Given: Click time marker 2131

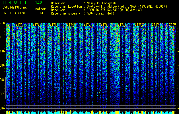Looking at the screenshot, I should pos(19,25).
